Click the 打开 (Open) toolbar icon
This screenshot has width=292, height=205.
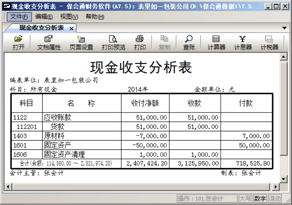coord(18,43)
